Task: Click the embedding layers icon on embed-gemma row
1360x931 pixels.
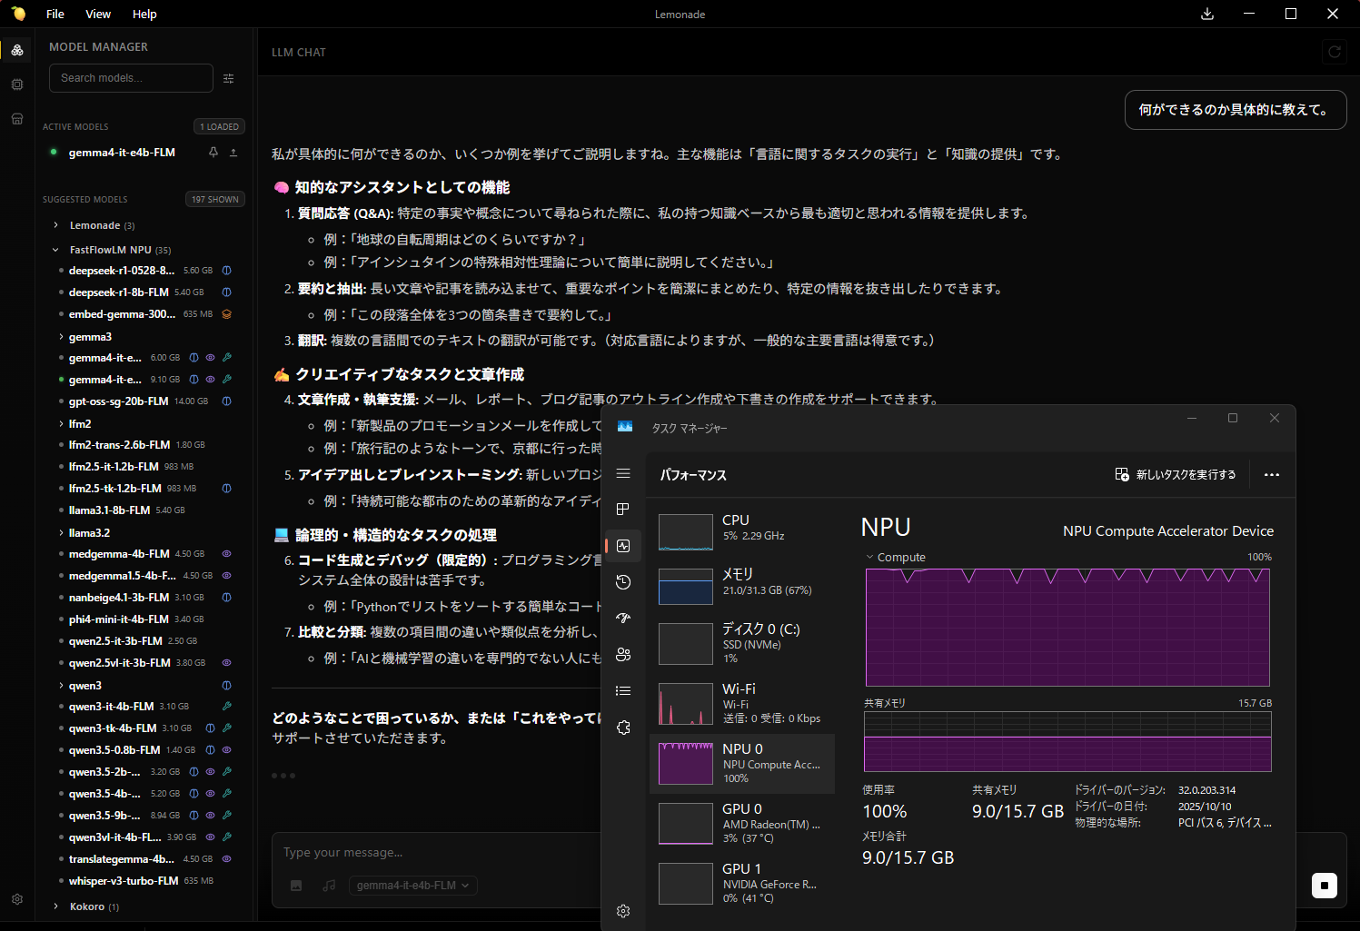Action: [x=227, y=314]
